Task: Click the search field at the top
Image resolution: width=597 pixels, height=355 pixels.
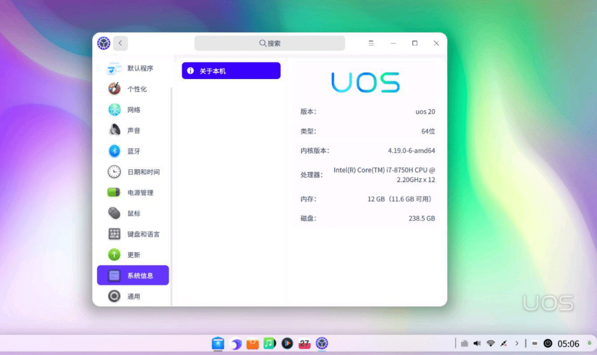Action: (270, 43)
